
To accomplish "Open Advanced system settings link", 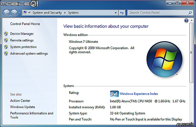I will pyautogui.click(x=29, y=54).
